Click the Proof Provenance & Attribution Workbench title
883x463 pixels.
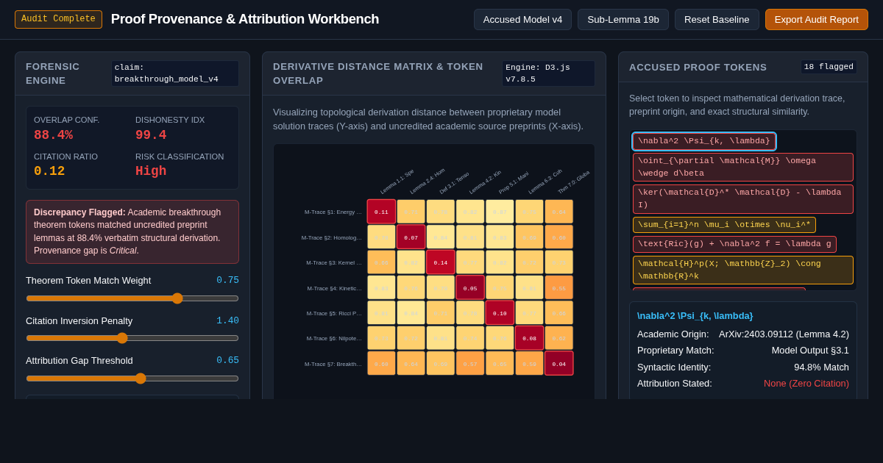pos(245,19)
